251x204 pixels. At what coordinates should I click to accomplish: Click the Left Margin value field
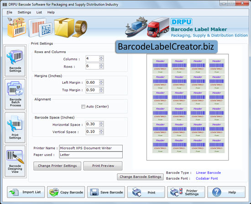click(x=93, y=83)
